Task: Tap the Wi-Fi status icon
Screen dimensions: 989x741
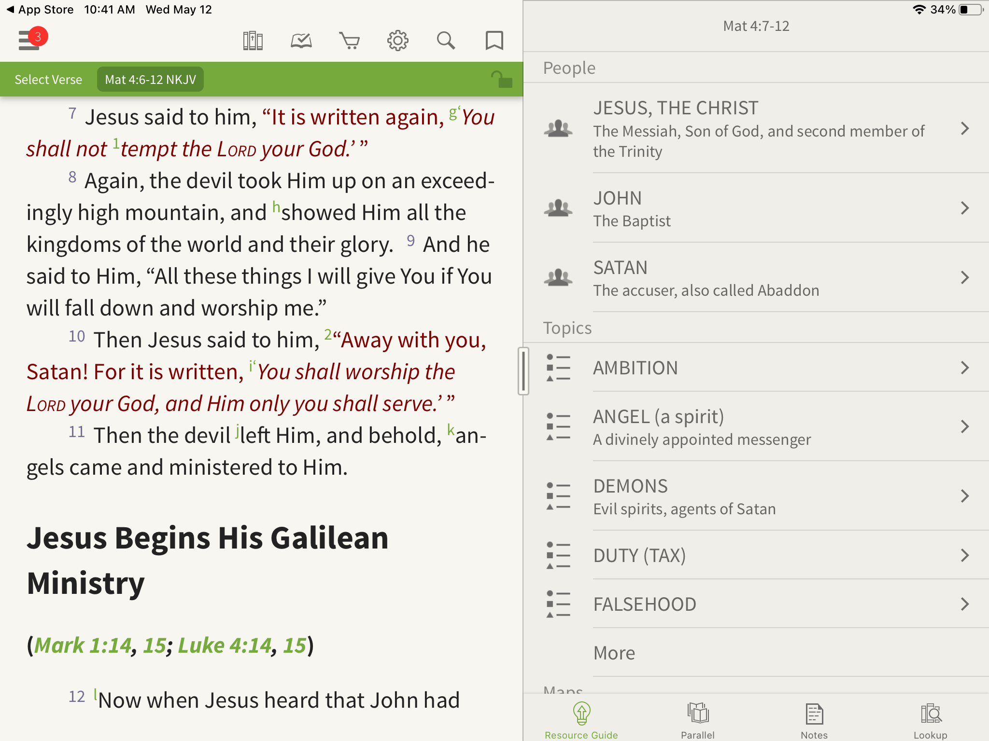Action: (919, 10)
